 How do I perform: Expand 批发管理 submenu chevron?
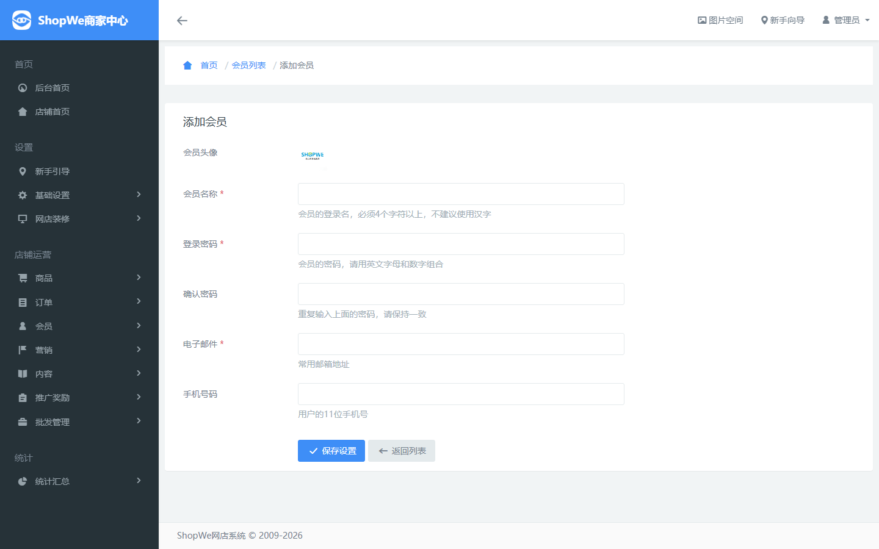(139, 421)
